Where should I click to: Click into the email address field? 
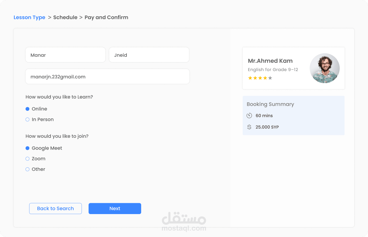coord(107,77)
